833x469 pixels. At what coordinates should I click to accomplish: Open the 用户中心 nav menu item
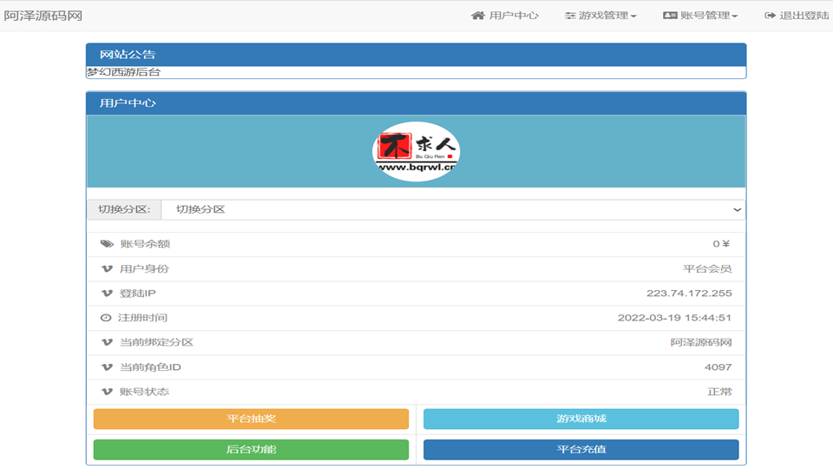pyautogui.click(x=505, y=16)
